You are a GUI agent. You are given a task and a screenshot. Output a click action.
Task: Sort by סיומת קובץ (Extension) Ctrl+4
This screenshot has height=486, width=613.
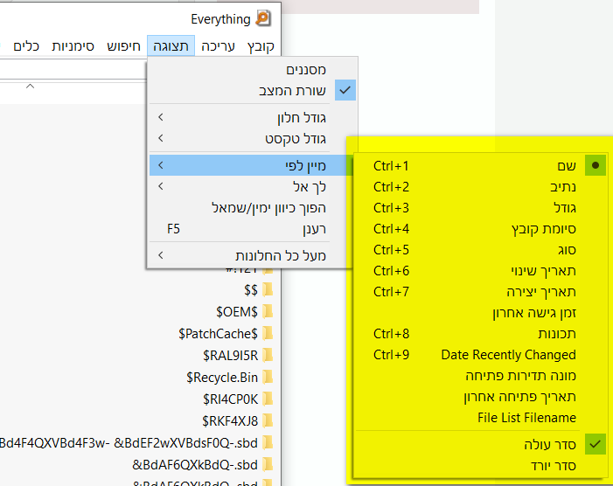(480, 229)
